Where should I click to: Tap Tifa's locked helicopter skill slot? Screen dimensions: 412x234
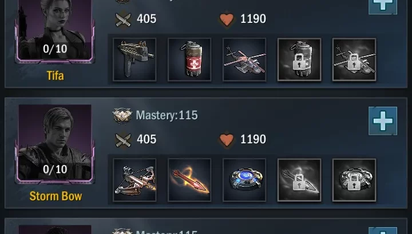(x=354, y=59)
